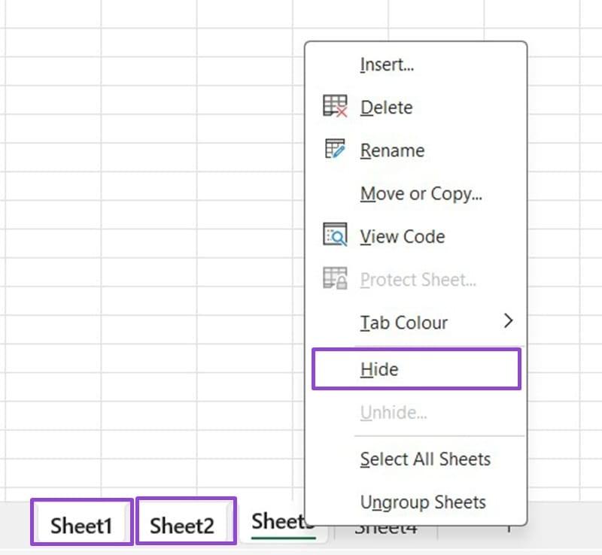Click an empty cell in the worksheet grid
Screen dimensions: 602x555
point(150,226)
